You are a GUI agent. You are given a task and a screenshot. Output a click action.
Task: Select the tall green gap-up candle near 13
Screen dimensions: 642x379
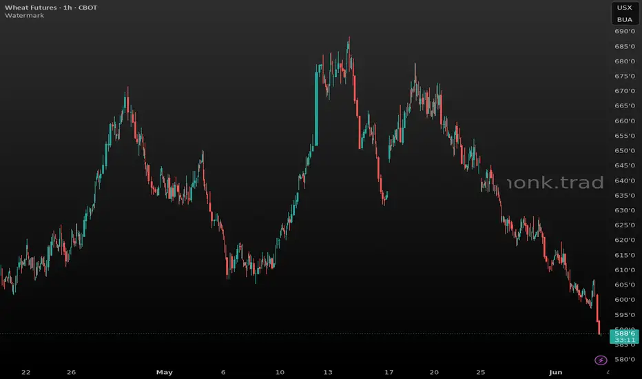pyautogui.click(x=316, y=109)
